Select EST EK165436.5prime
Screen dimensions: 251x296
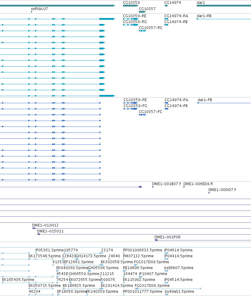tap(18, 280)
